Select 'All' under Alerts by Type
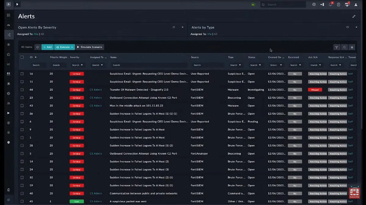366x205 pixels. 215,34
